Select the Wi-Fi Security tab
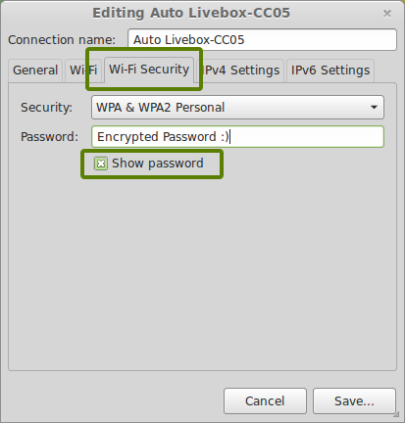This screenshot has width=405, height=423. (x=149, y=70)
